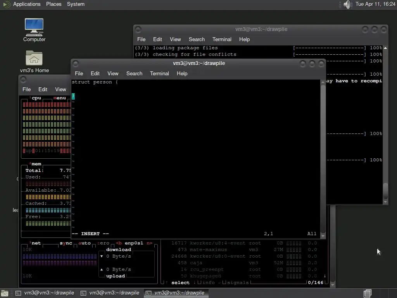397x298 pixels.
Task: Click '<b' previous interface arrow in btop
Action: point(119,243)
